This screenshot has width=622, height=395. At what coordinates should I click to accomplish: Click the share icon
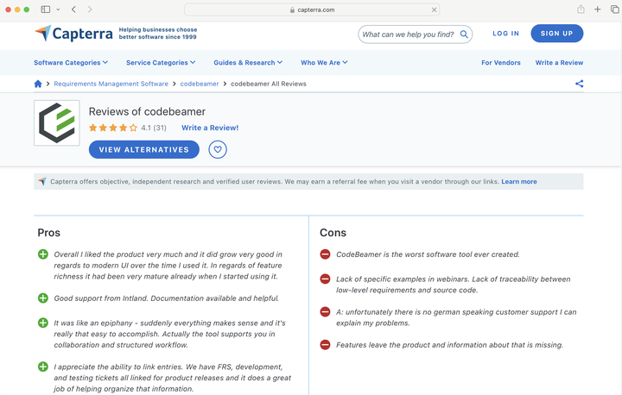(x=579, y=84)
